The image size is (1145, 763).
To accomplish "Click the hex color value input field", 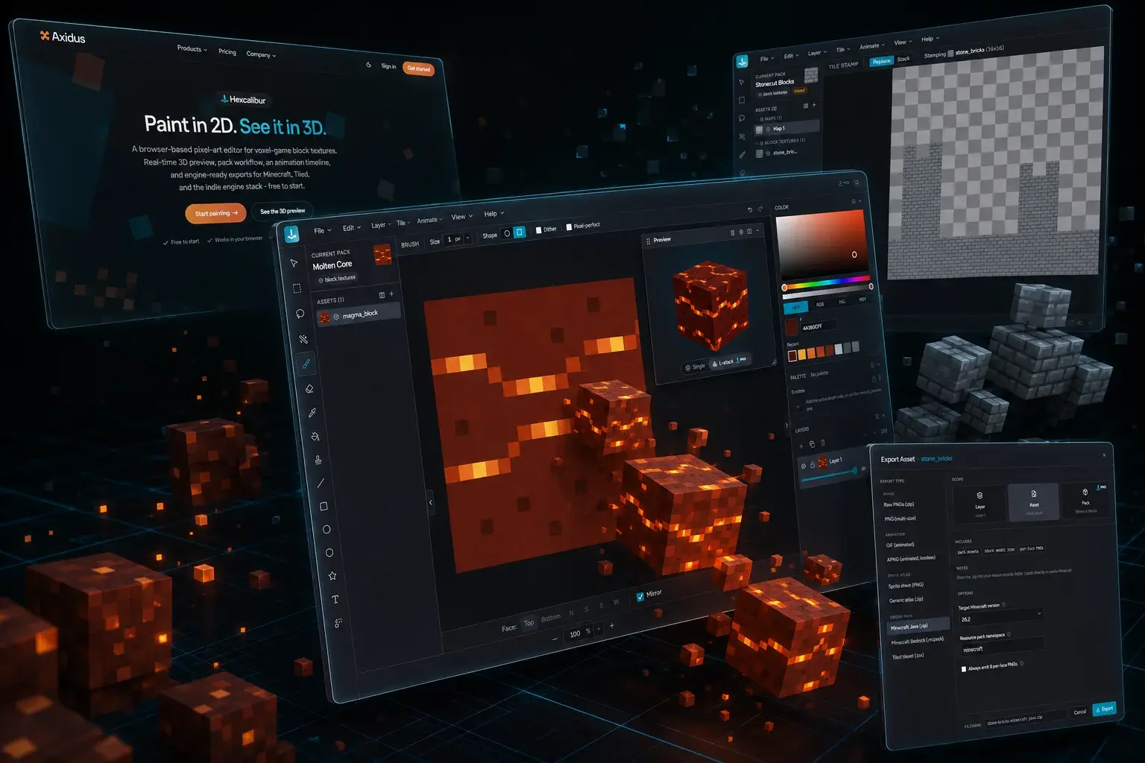I will 818,326.
